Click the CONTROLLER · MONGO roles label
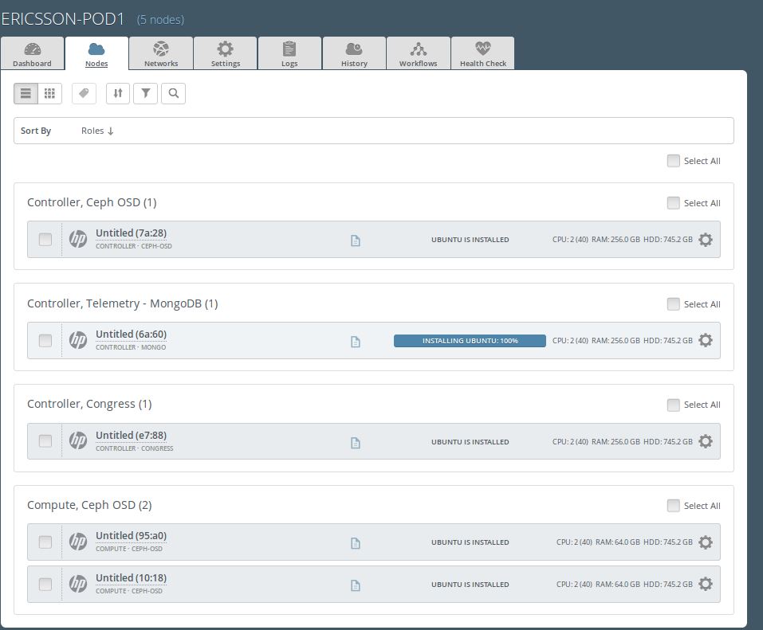The width and height of the screenshot is (763, 630). [131, 347]
